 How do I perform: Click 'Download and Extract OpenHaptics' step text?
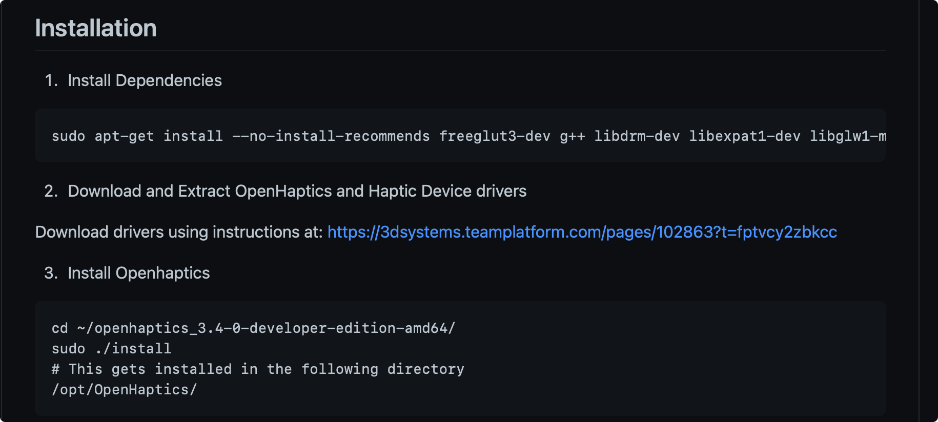click(x=297, y=191)
